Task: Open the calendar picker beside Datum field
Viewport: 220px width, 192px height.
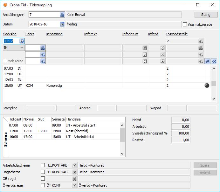Action: 62,24
